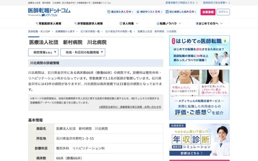Open the はじめての医師転職 banner

200,51
